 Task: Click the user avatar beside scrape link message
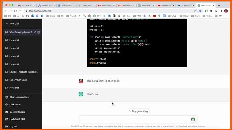(81, 81)
